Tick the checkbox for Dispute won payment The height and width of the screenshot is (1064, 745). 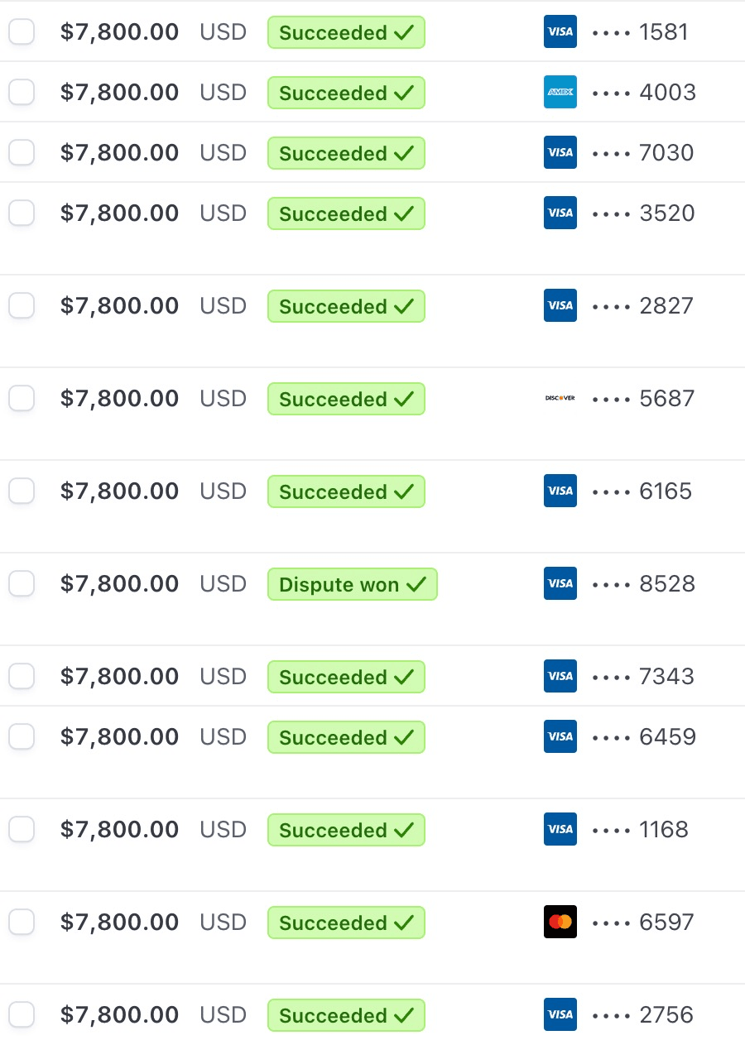[x=22, y=583]
